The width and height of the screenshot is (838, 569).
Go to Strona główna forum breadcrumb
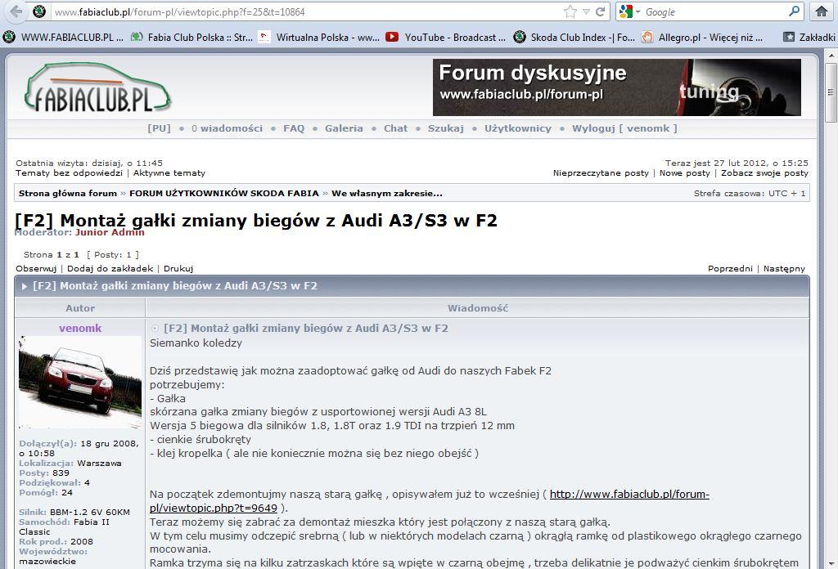tap(67, 193)
